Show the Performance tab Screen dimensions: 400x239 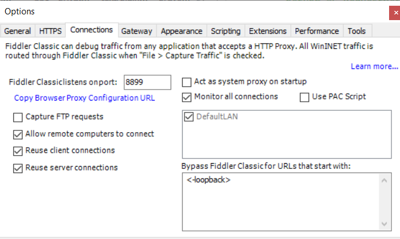click(317, 31)
